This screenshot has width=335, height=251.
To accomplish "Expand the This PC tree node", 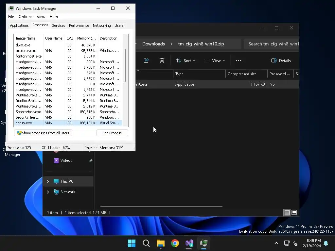I will (48, 181).
